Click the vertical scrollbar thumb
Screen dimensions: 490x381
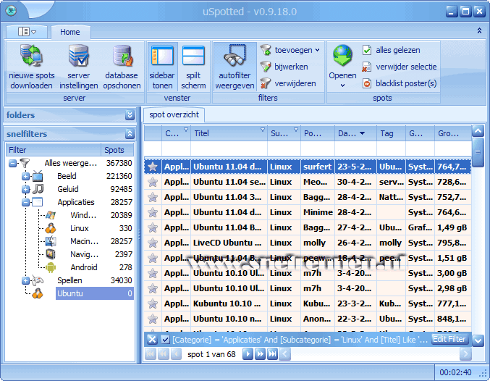[x=478, y=152]
